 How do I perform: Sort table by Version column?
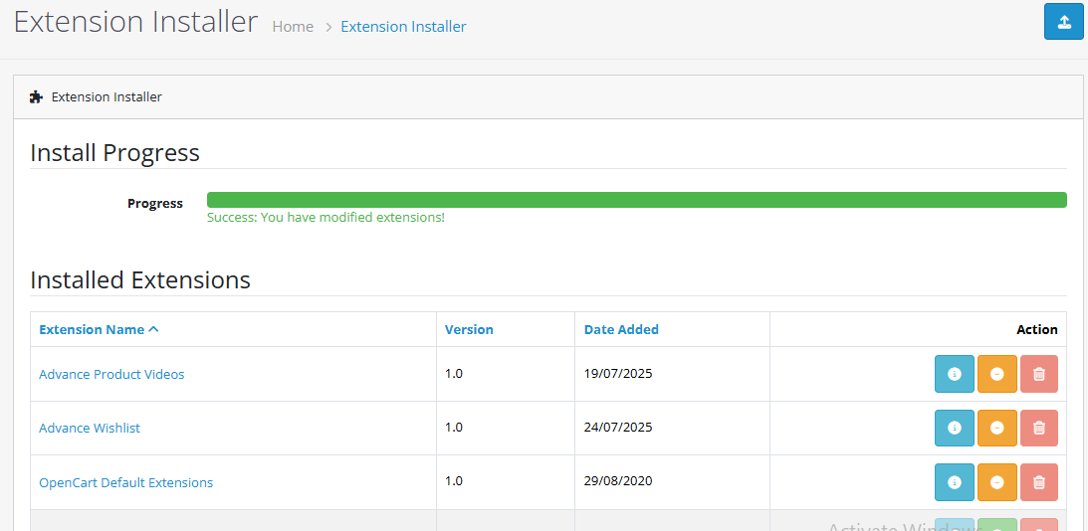click(x=469, y=329)
